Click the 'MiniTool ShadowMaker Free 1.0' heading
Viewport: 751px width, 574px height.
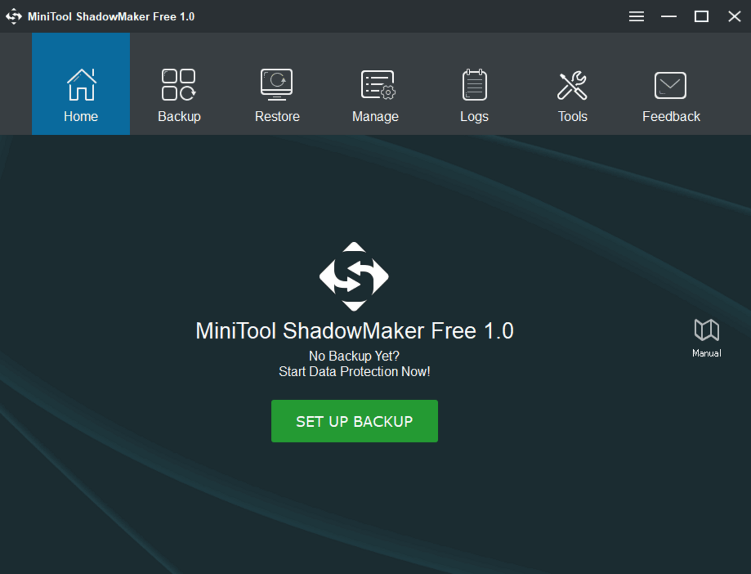point(355,331)
